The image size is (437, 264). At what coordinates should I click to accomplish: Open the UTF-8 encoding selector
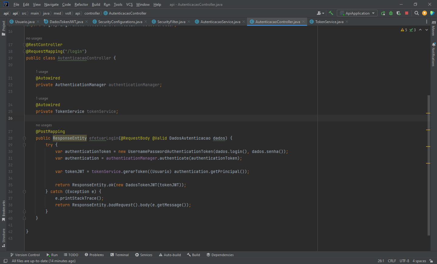point(404,261)
